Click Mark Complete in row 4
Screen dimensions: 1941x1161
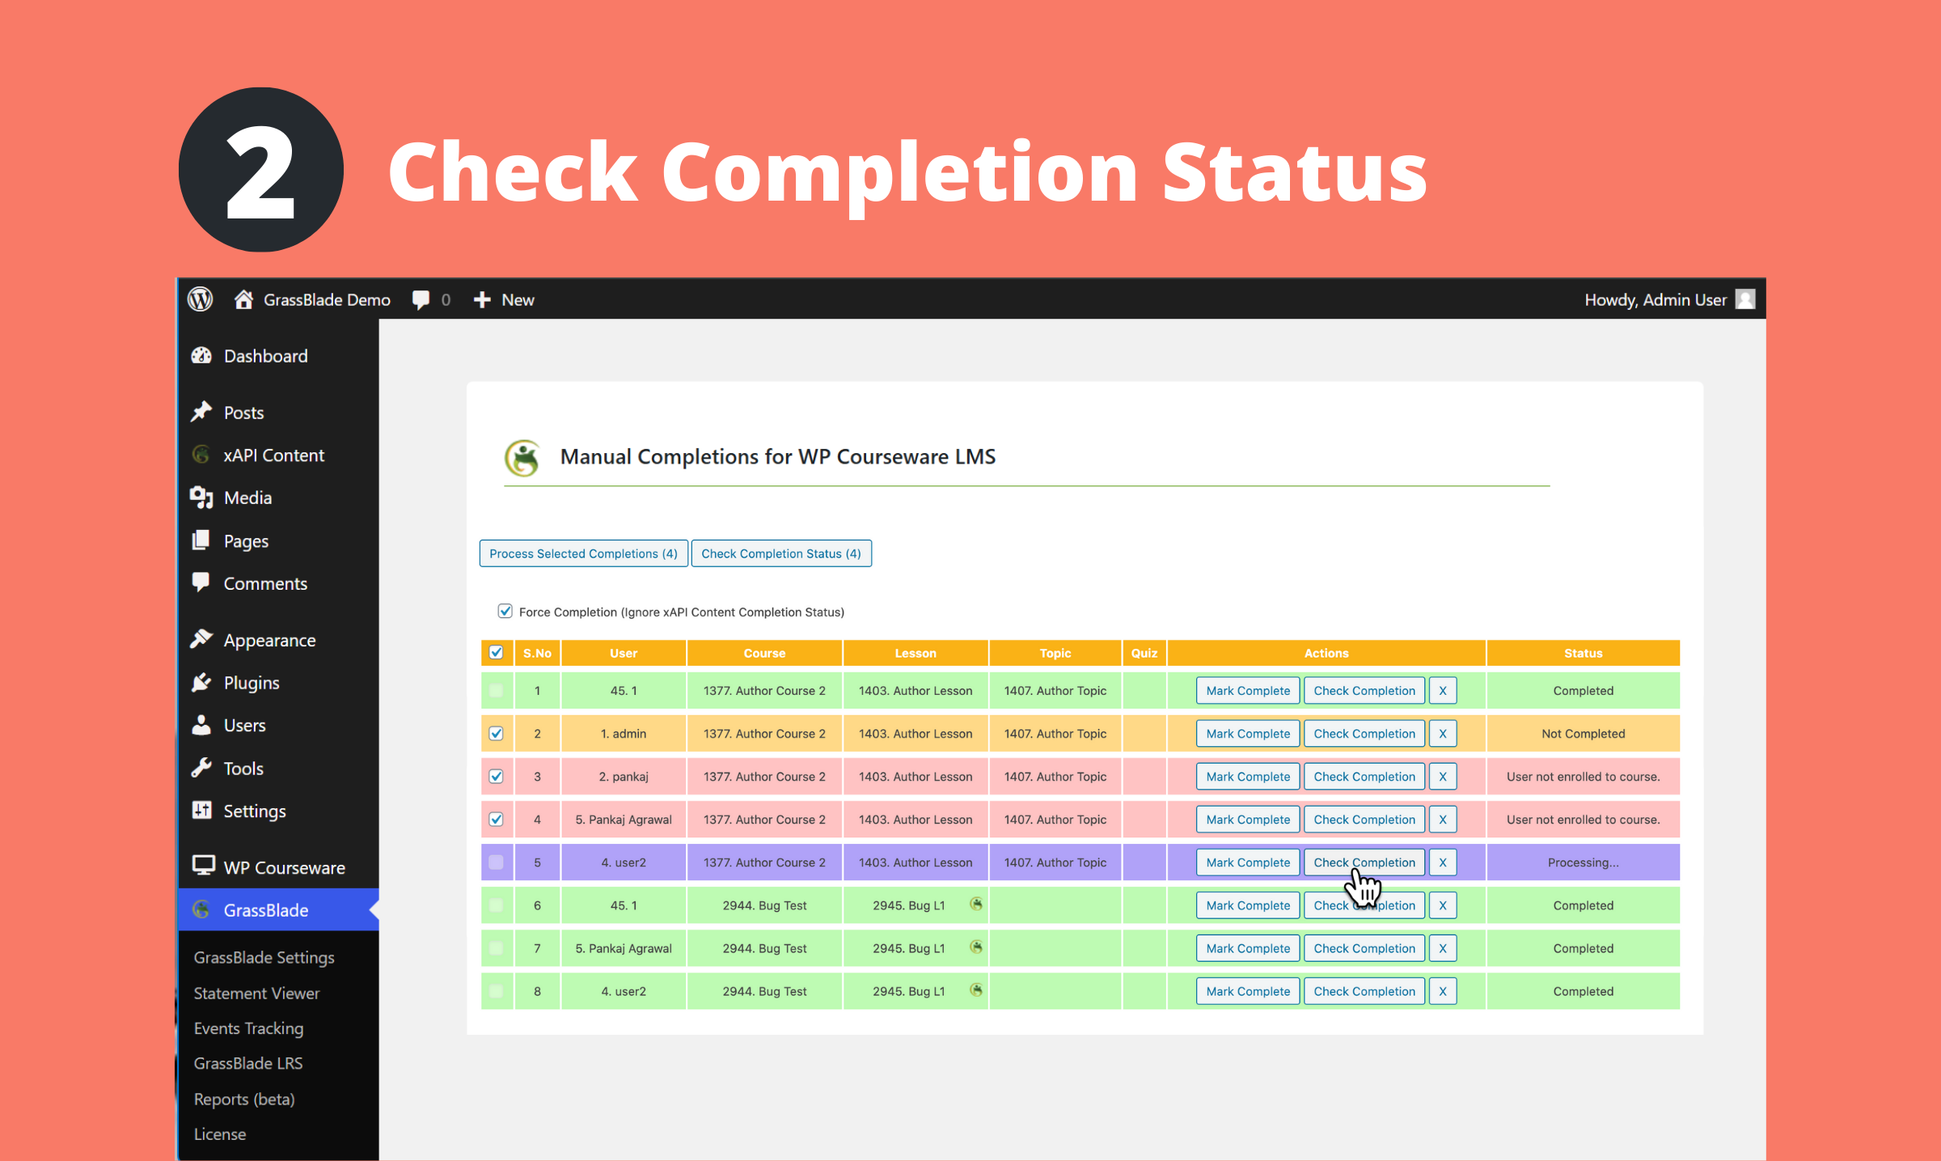coord(1248,819)
